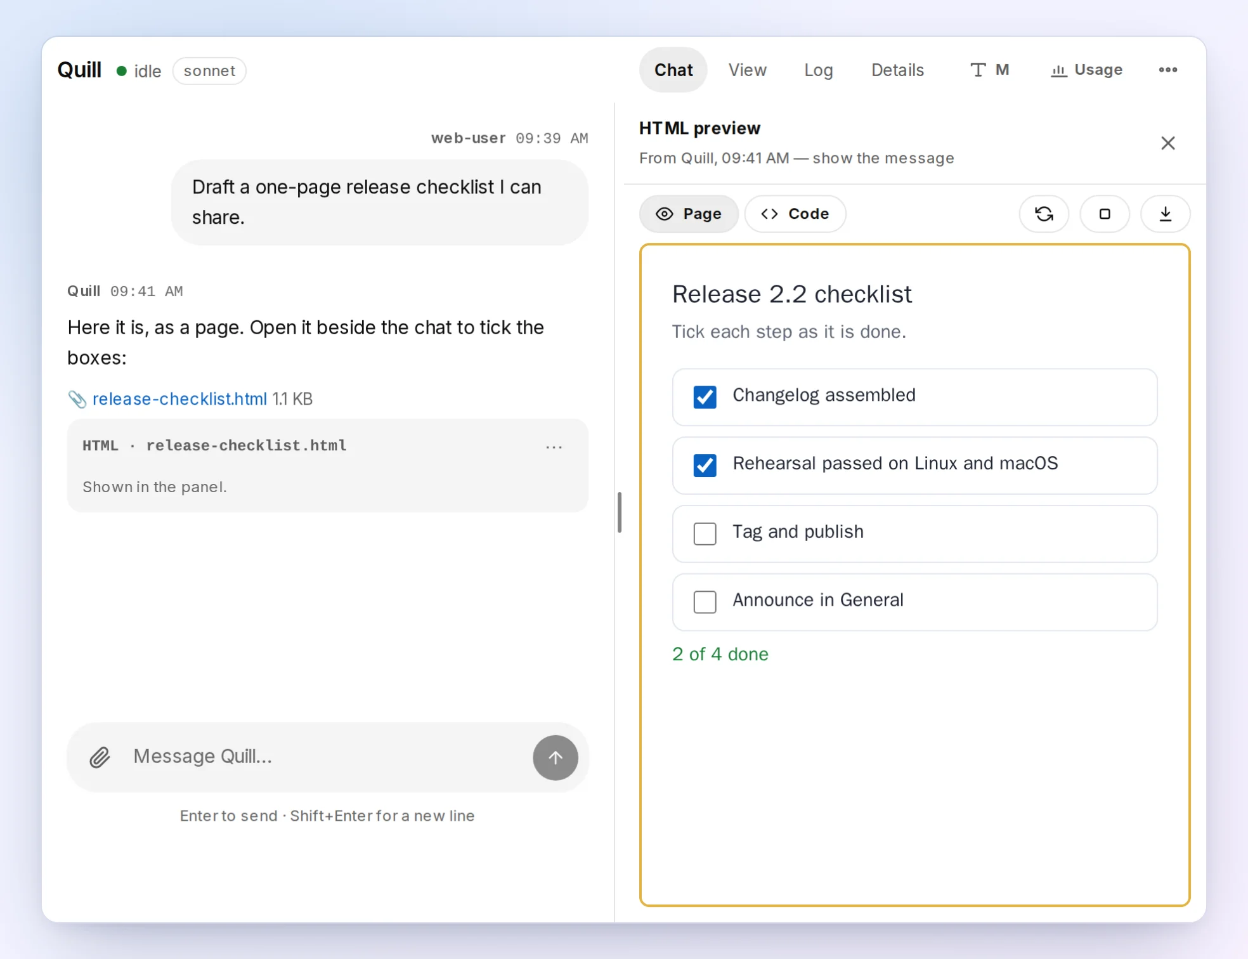
Task: Reload the HTML preview
Action: tap(1044, 214)
